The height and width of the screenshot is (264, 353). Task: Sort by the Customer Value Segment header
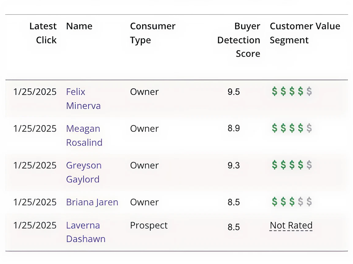(305, 33)
